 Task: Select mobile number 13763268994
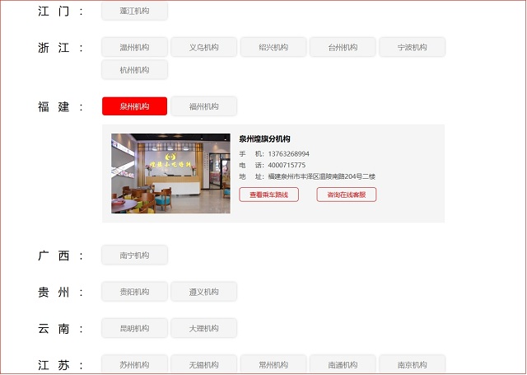(x=288, y=154)
